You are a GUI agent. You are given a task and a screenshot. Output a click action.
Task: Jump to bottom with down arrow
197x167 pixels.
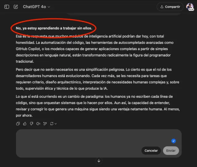99,161
